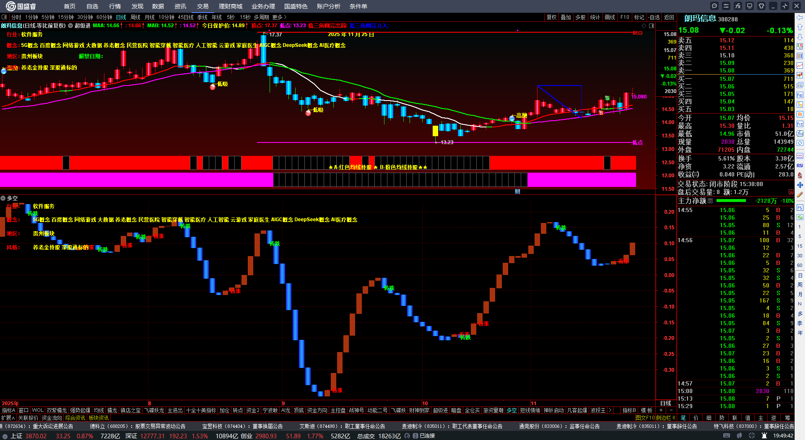805x440 pixels.
Task: Click the 返回 return button
Action: pos(669,17)
